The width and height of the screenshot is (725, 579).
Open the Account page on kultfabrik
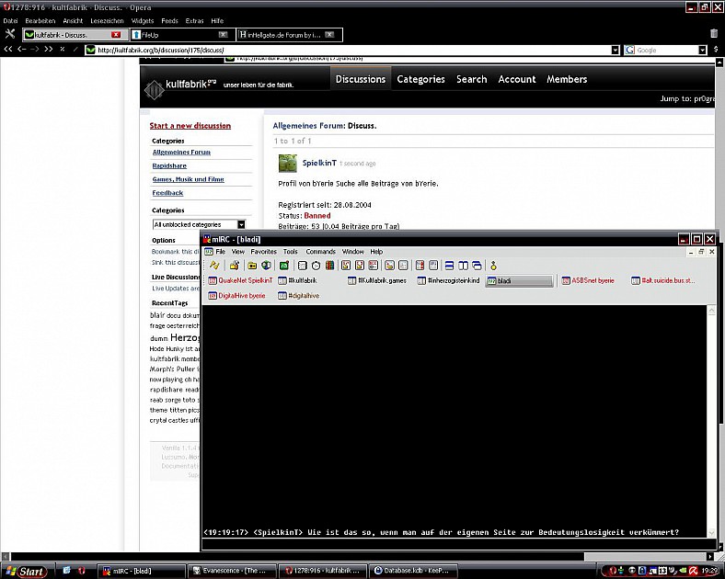pyautogui.click(x=517, y=79)
